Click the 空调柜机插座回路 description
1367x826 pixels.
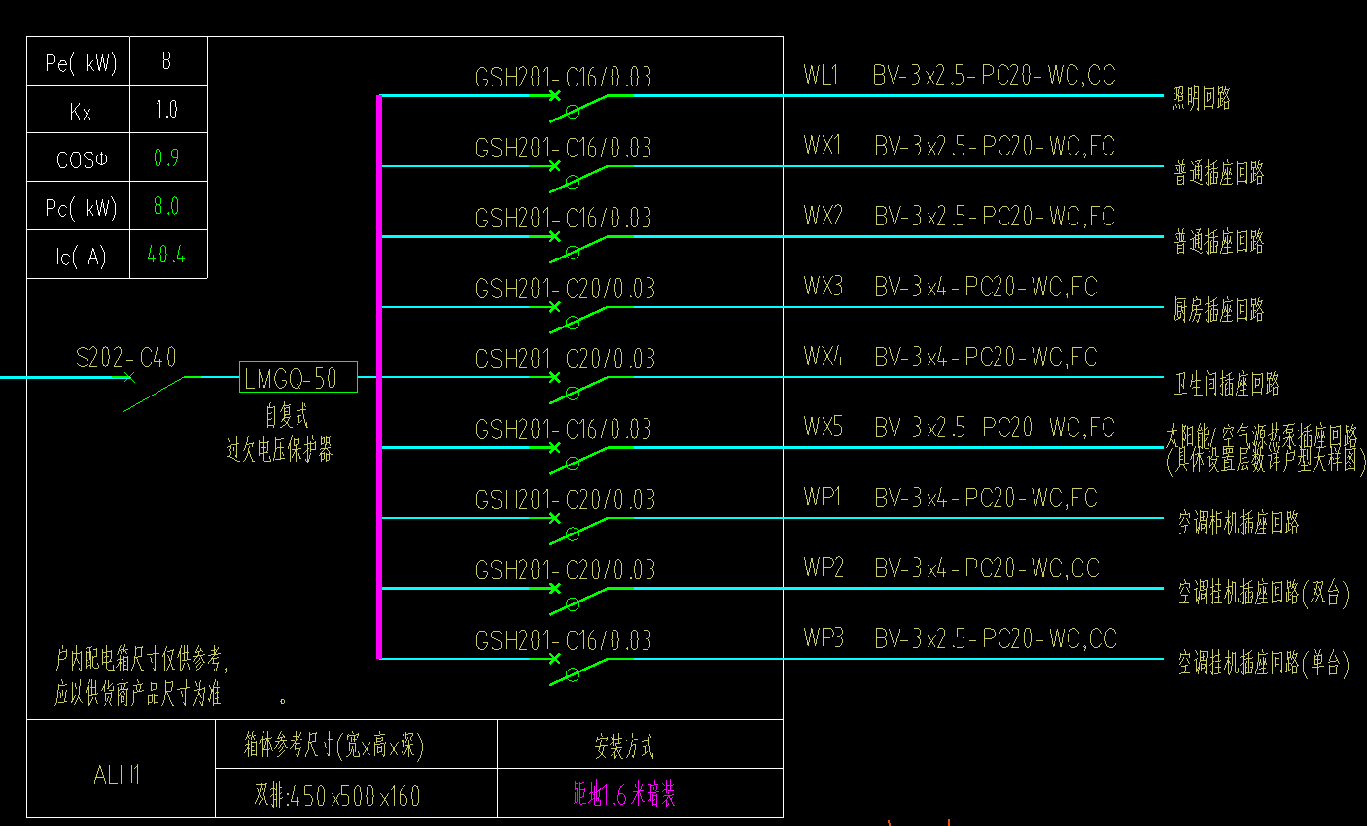[x=1239, y=523]
